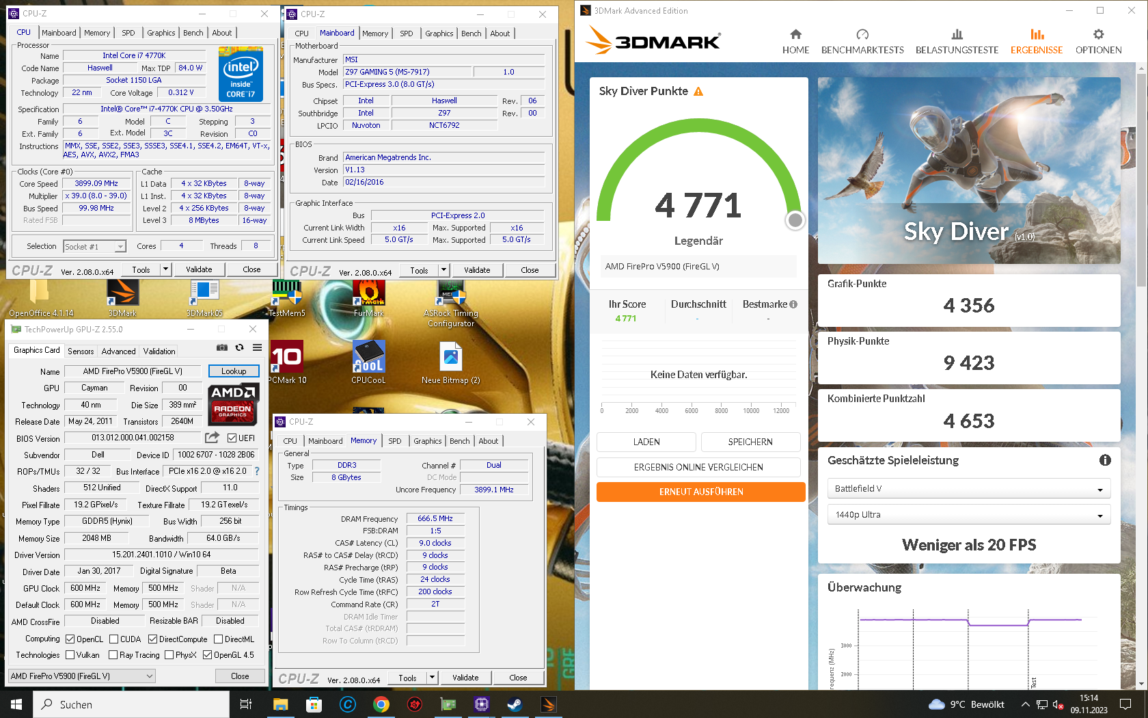Open the 3DMark05 desktop shortcut

204,298
